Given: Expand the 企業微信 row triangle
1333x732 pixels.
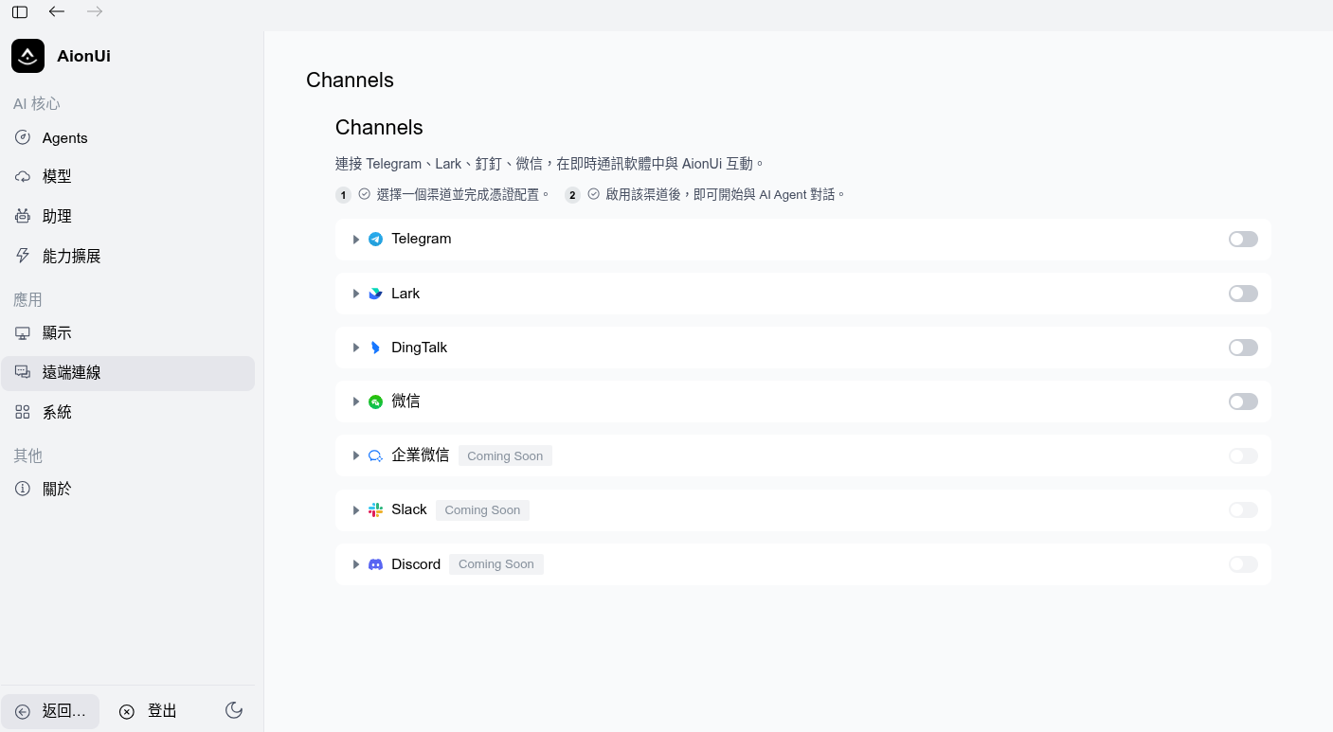Looking at the screenshot, I should [x=356, y=455].
